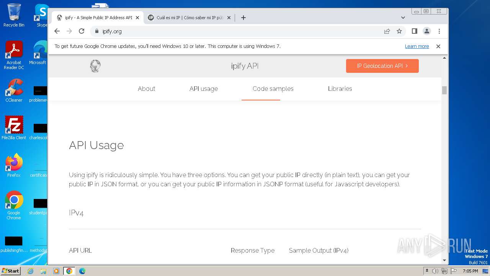Click the API Usage heading
Image resolution: width=490 pixels, height=276 pixels.
pyautogui.click(x=96, y=145)
